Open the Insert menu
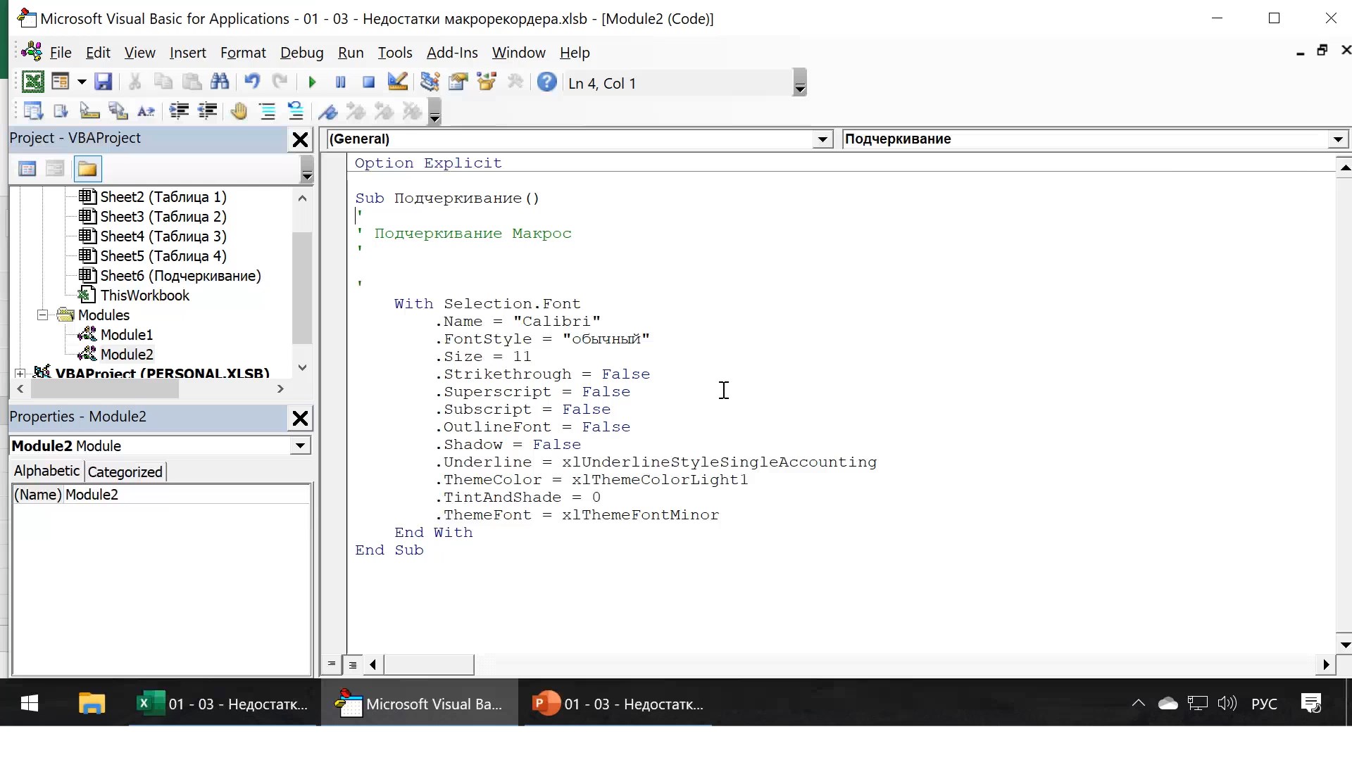Image resolution: width=1352 pixels, height=760 pixels. 187,53
